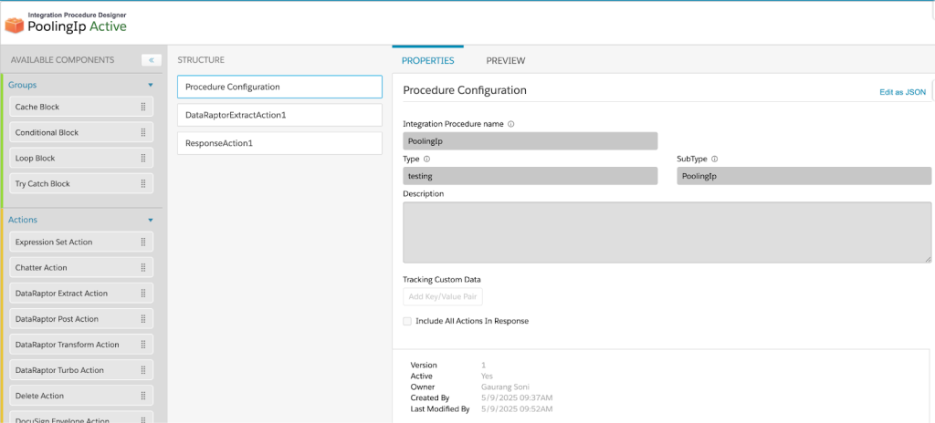The height and width of the screenshot is (423, 935).
Task: Grab the drag handle on Cache Block
Action: pos(143,107)
